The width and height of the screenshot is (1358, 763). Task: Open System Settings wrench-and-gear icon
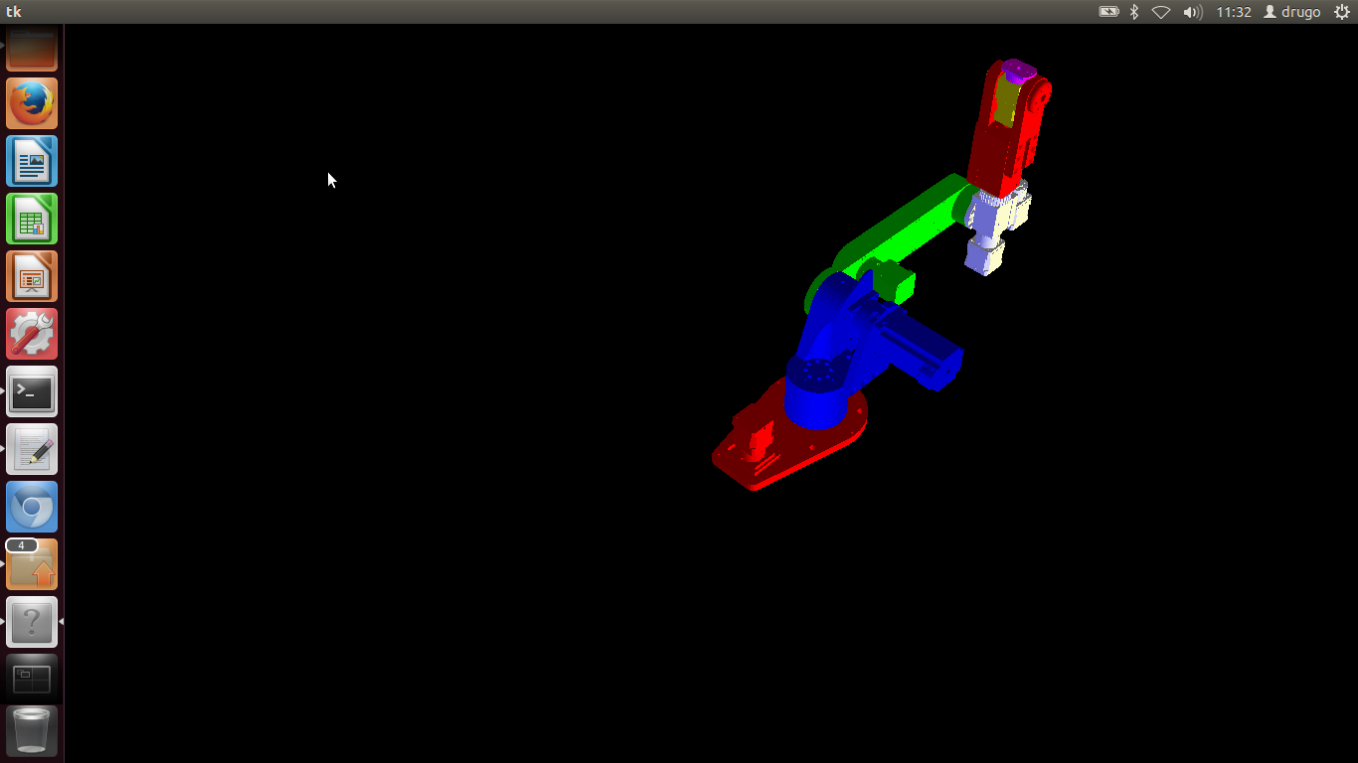pos(32,334)
